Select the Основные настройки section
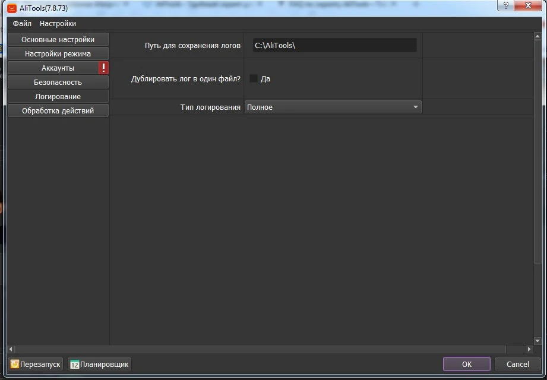Image resolution: width=547 pixels, height=380 pixels. tap(58, 39)
